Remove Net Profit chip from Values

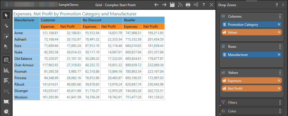(279, 89)
